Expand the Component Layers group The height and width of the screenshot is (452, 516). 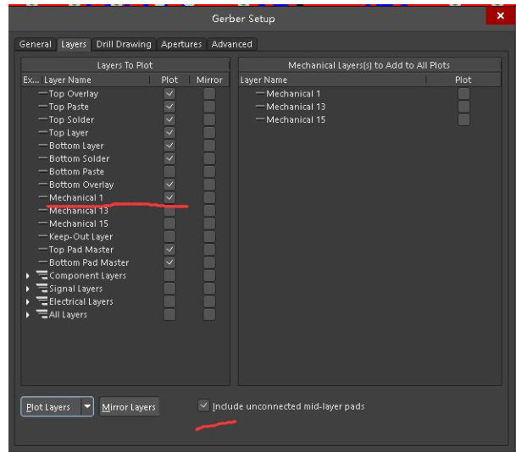click(x=28, y=276)
